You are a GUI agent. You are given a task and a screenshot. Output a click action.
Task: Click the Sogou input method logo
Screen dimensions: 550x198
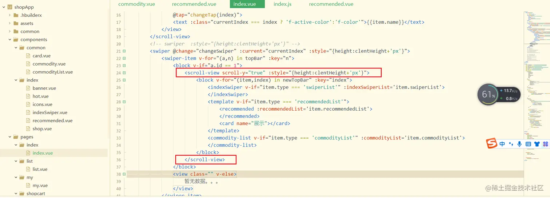pyautogui.click(x=492, y=144)
